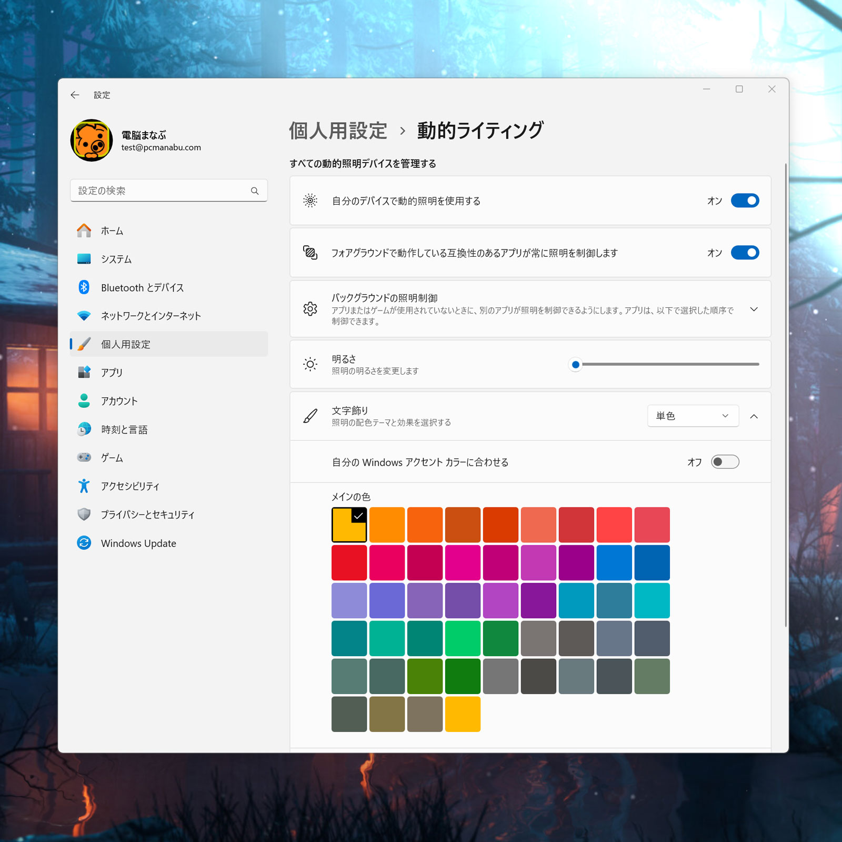Expand バックグラウンドの照明制御 section
The image size is (842, 842).
754,309
